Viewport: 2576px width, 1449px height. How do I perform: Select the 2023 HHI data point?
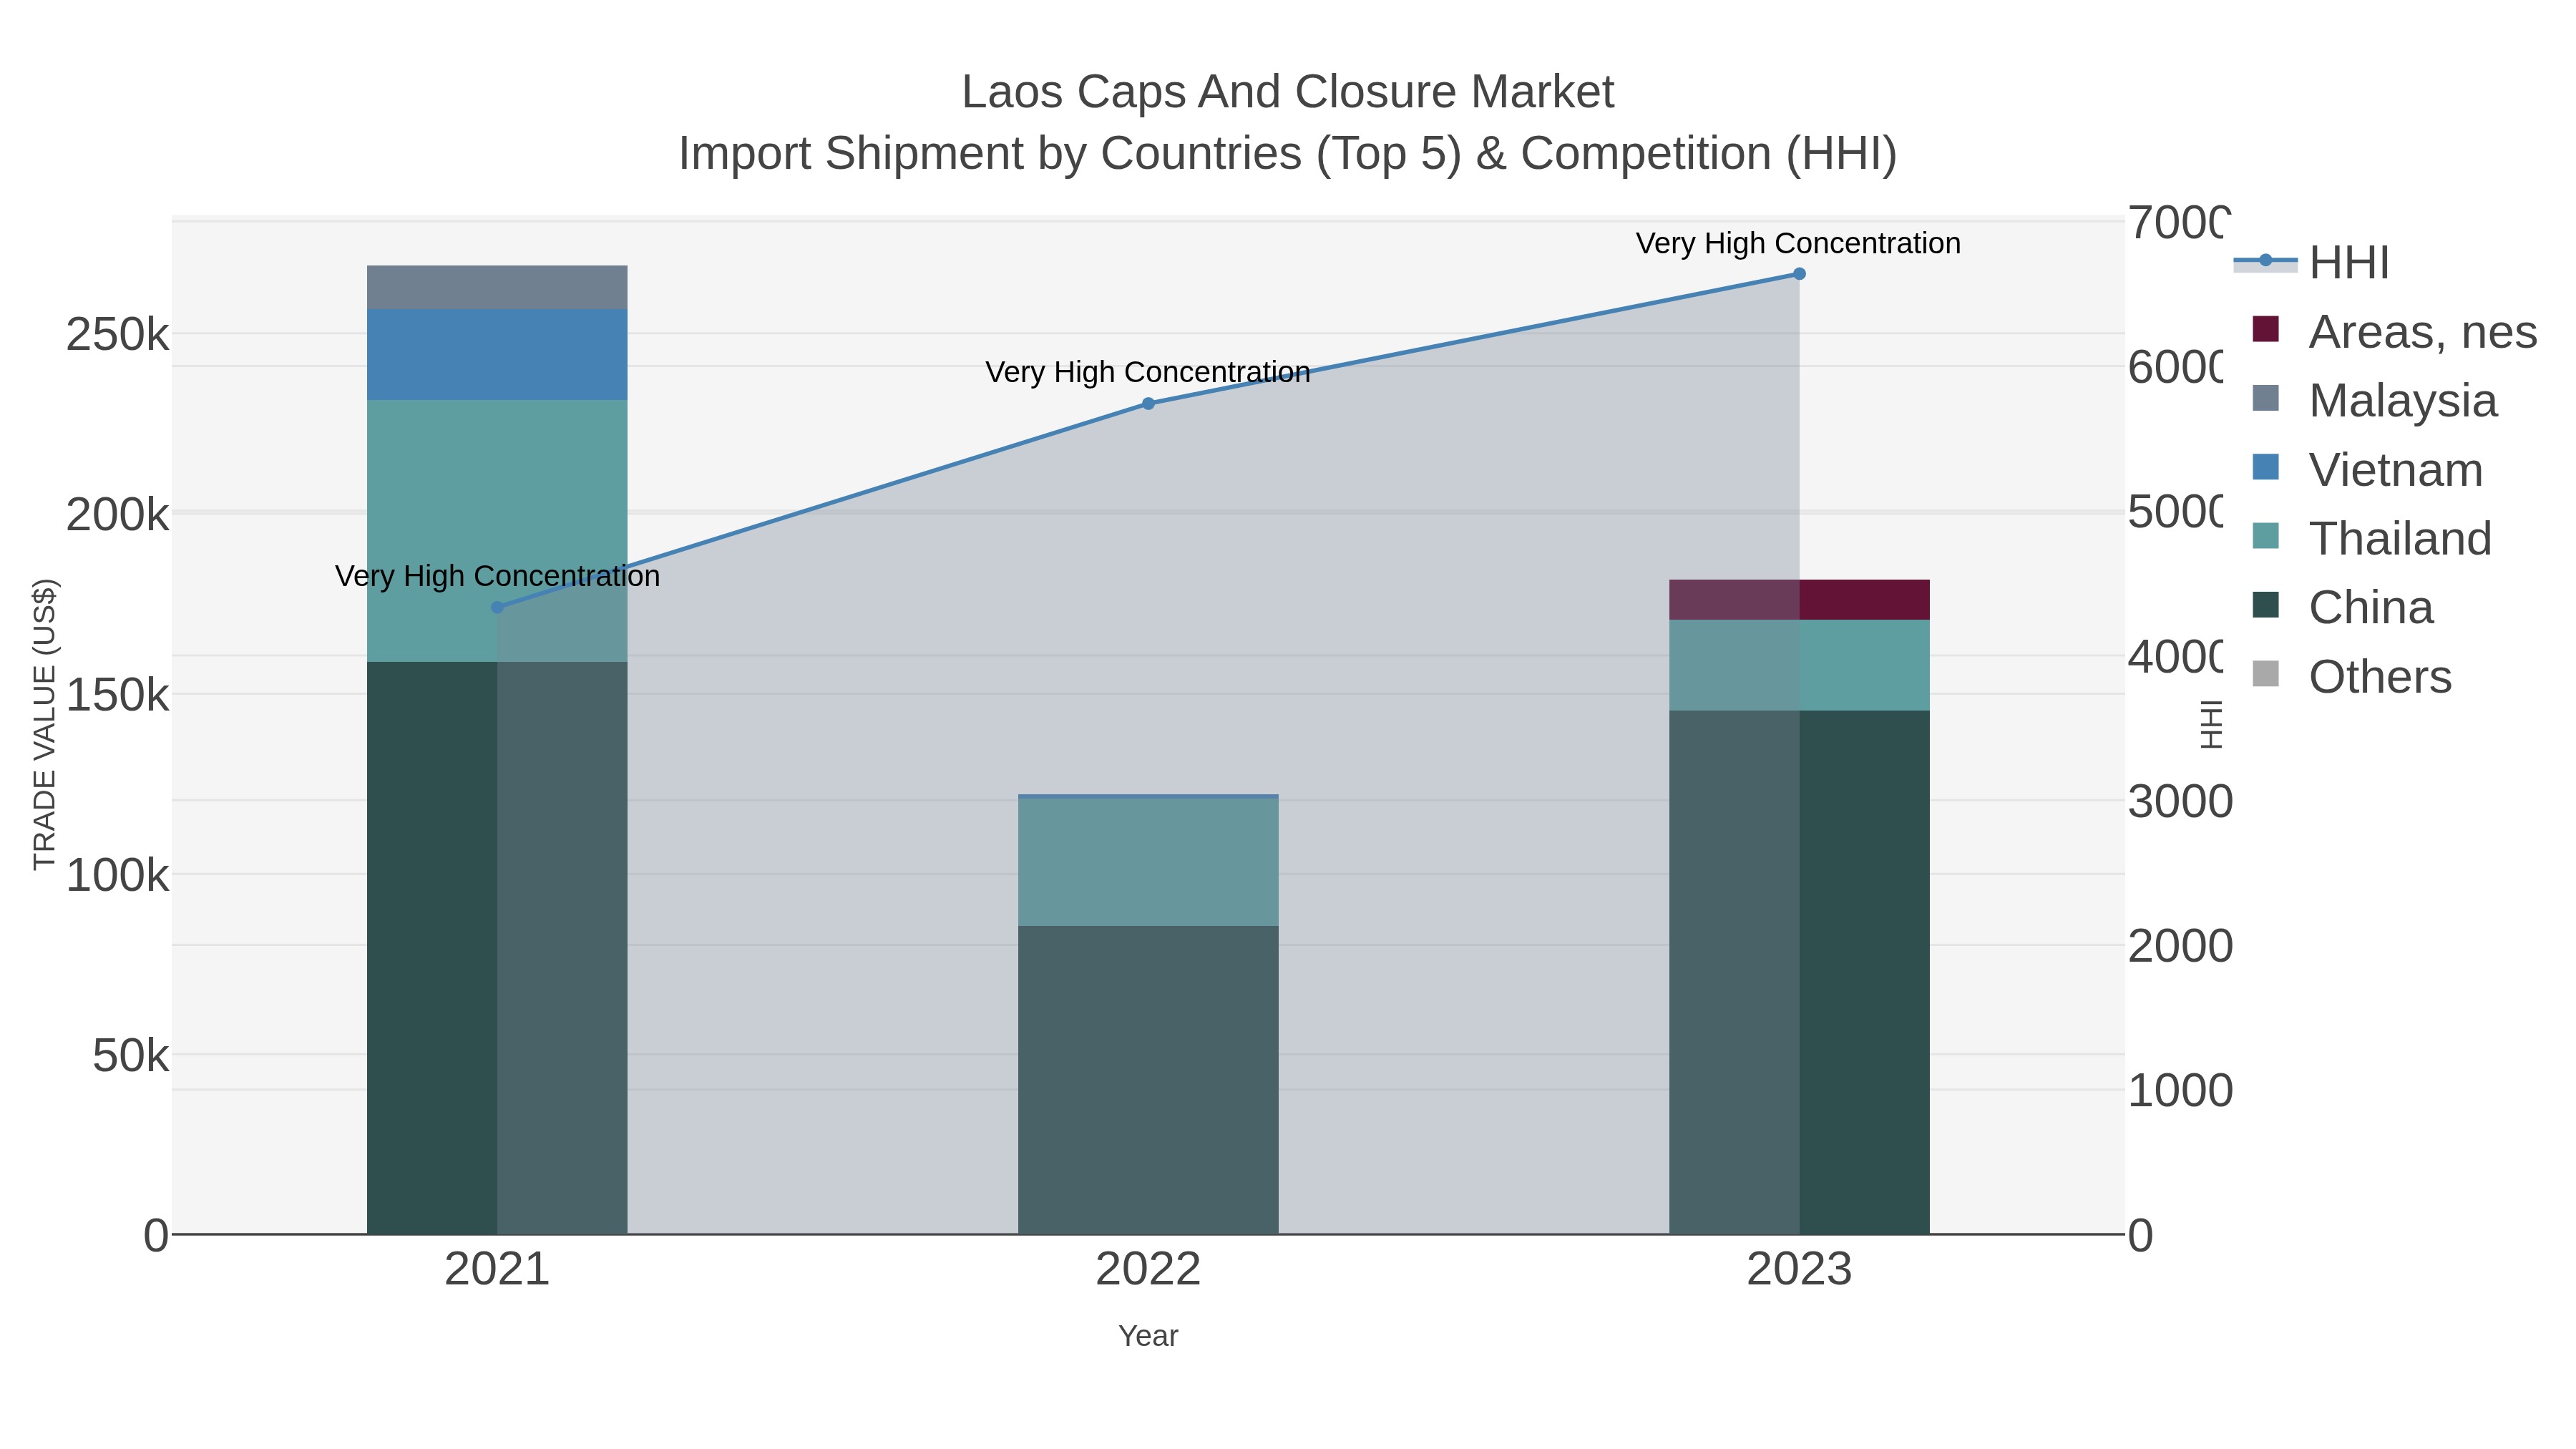1799,274
